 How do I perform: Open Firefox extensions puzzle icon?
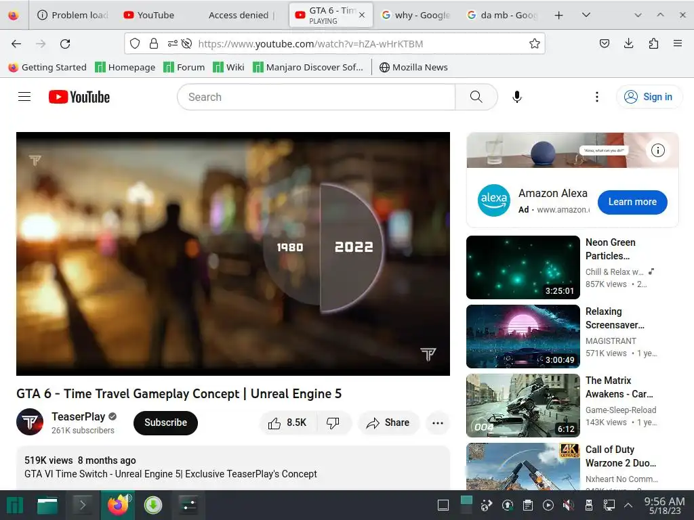point(653,43)
